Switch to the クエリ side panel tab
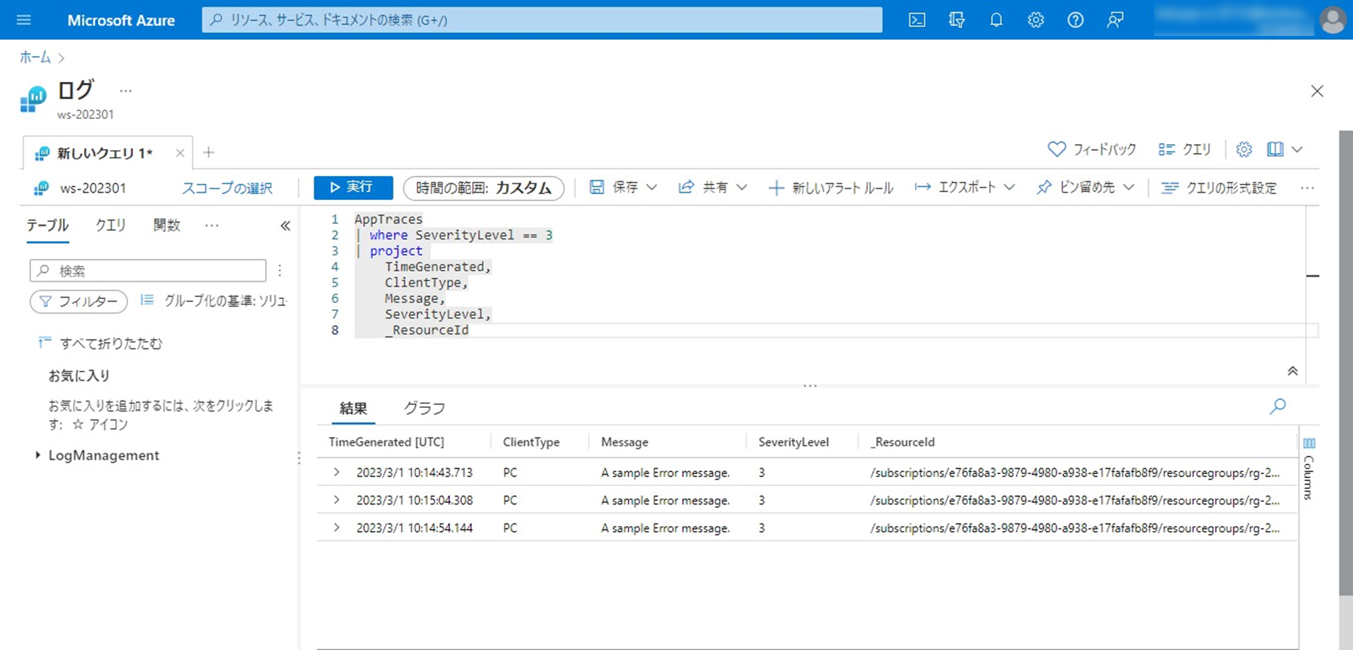The image size is (1353, 650). tap(110, 225)
